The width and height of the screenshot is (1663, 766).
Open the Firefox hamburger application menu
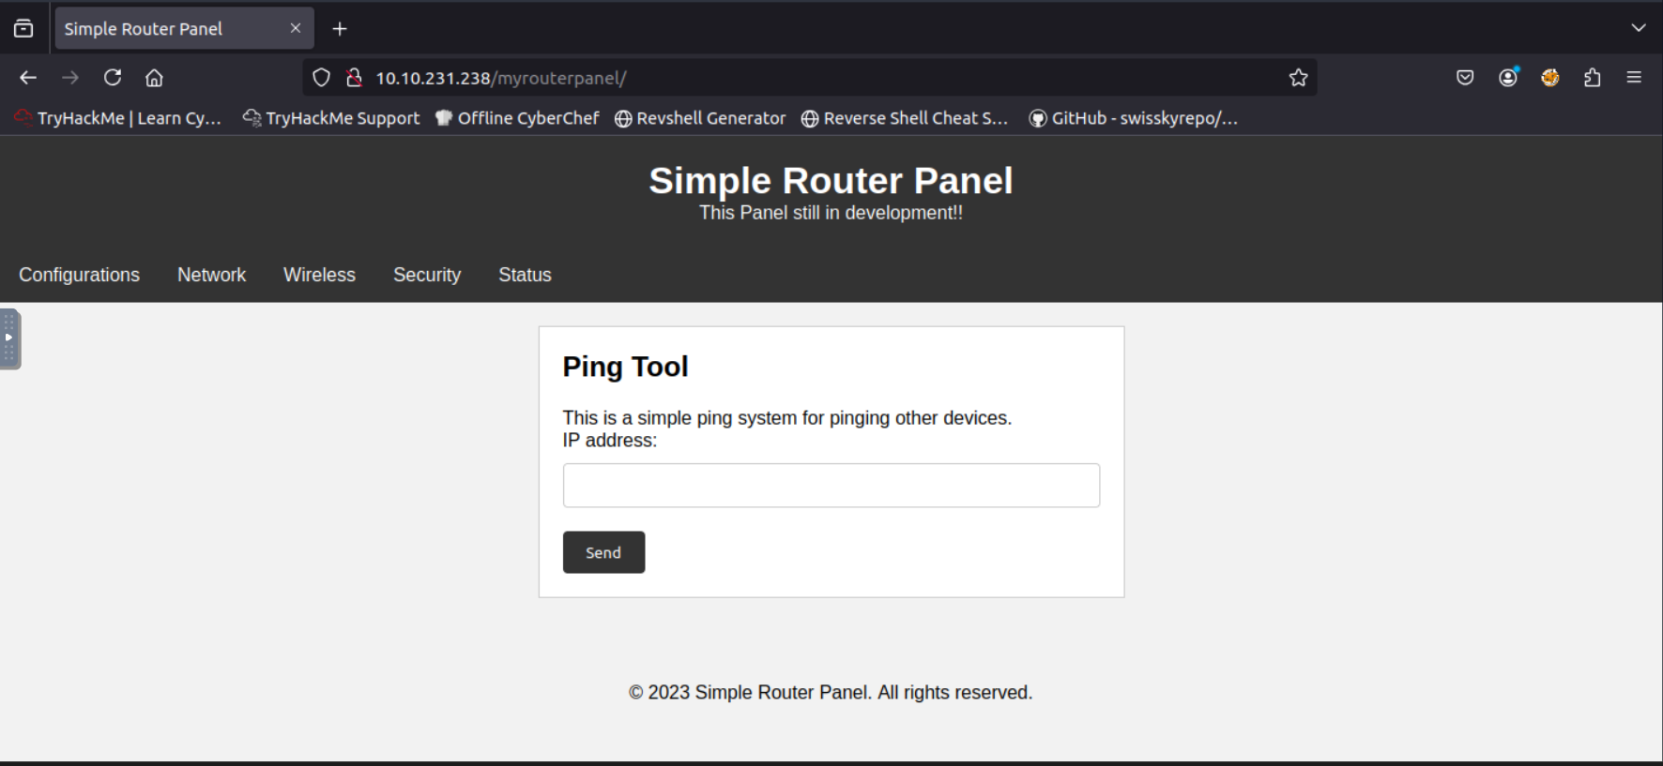pyautogui.click(x=1634, y=78)
